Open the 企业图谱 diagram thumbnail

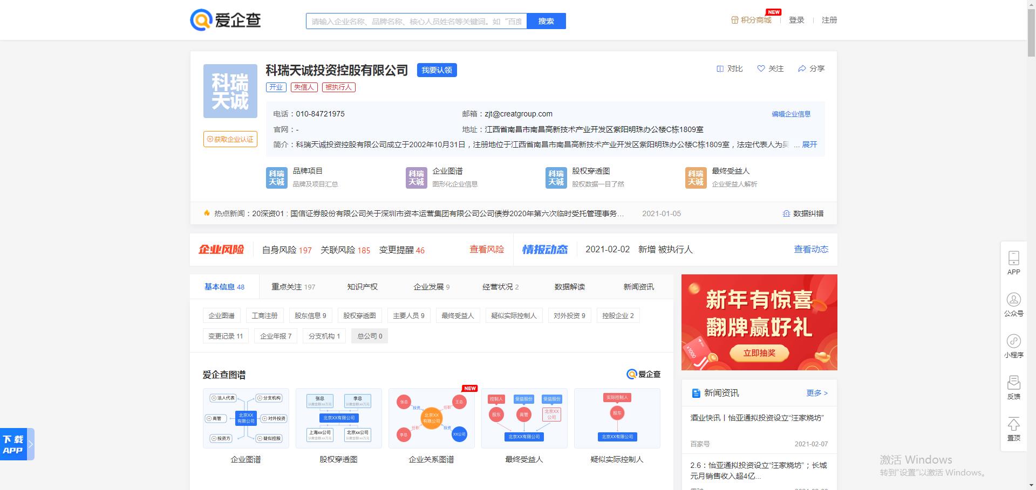point(246,418)
